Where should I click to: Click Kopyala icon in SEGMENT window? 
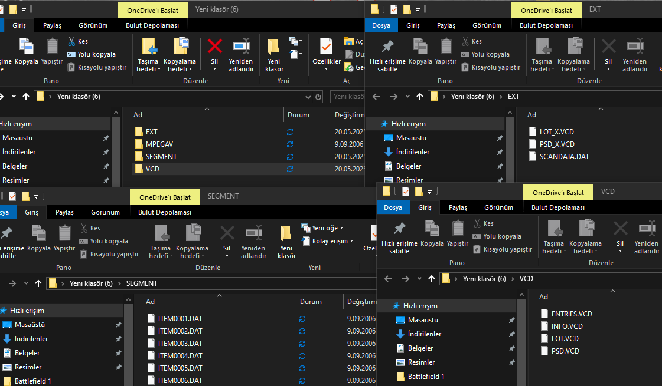[39, 233]
